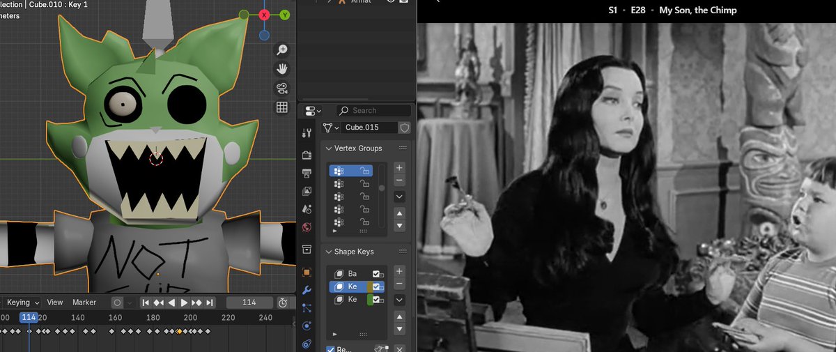Viewport: 836px width, 352px height.
Task: Click the blue playhead marker at 114
Action: point(29,317)
